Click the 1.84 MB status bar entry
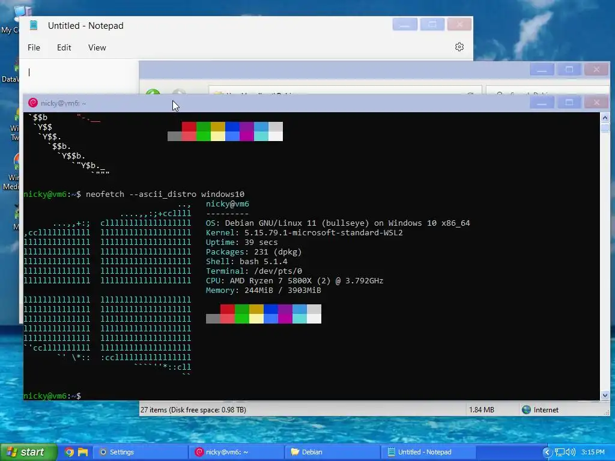615x461 pixels. (481, 409)
